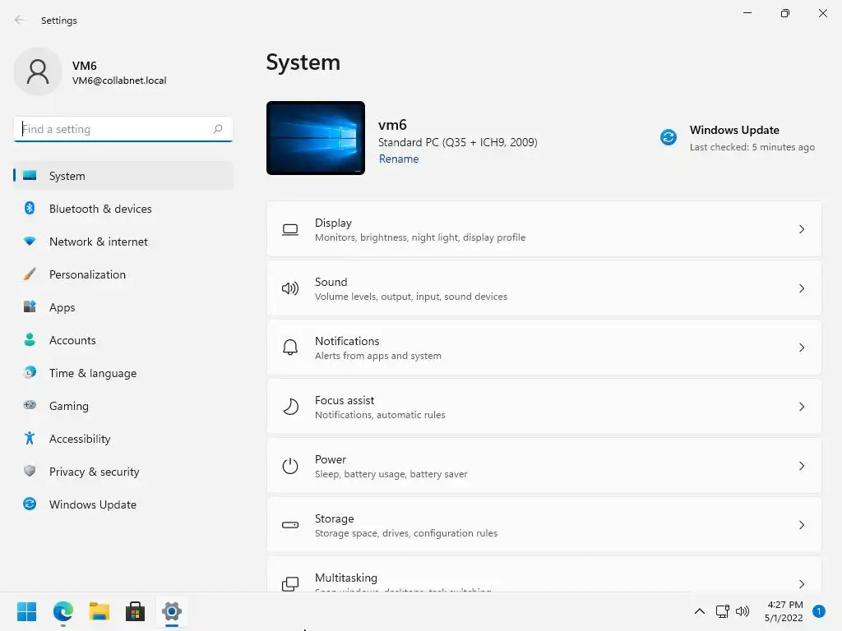The height and width of the screenshot is (631, 842).
Task: Click the Accessibility figure icon
Action: pyautogui.click(x=30, y=439)
